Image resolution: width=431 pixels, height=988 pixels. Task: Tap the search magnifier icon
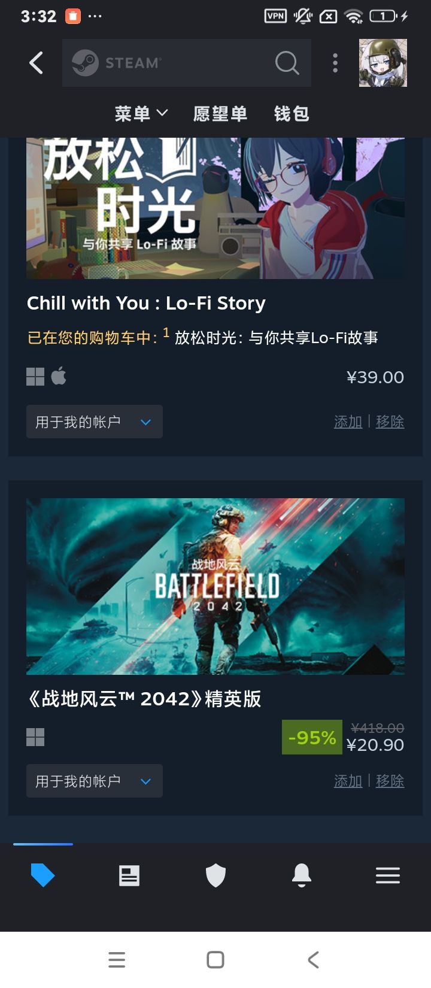[287, 63]
